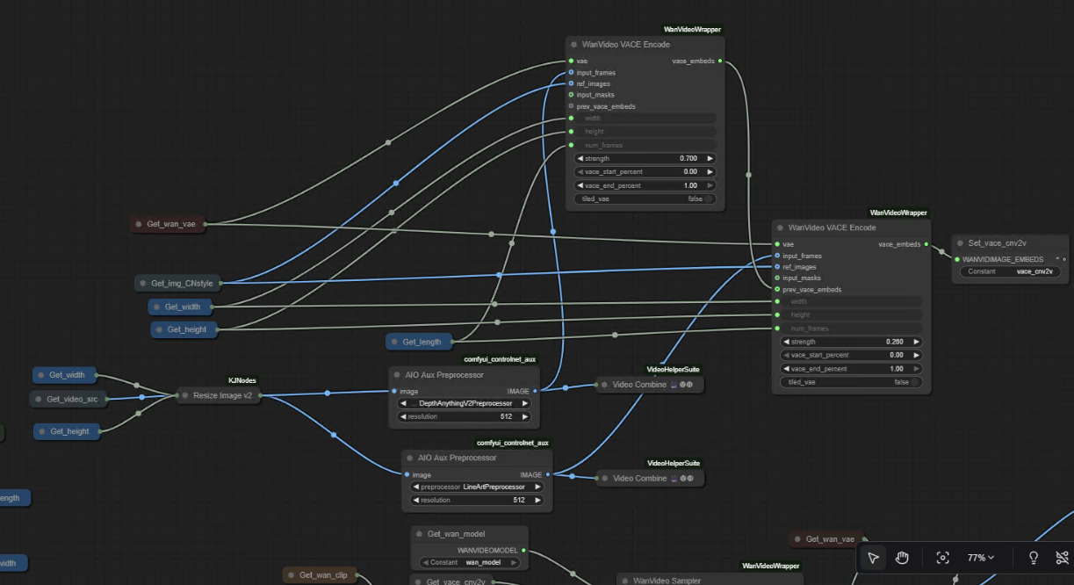Screen dimensions: 1074x585
Task: Increase the strength 0.260 value with right arrow
Action: pos(917,342)
